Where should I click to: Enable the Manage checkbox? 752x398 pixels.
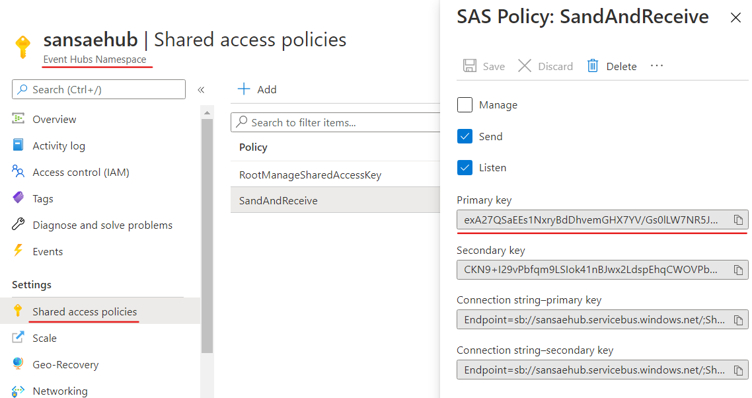click(x=465, y=105)
